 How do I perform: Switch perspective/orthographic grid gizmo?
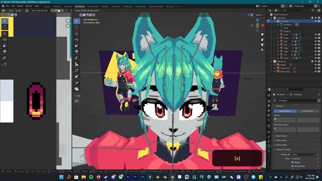[262, 50]
